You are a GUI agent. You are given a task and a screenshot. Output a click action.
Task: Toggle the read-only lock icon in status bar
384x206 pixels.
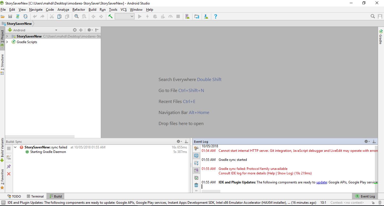[373, 203]
